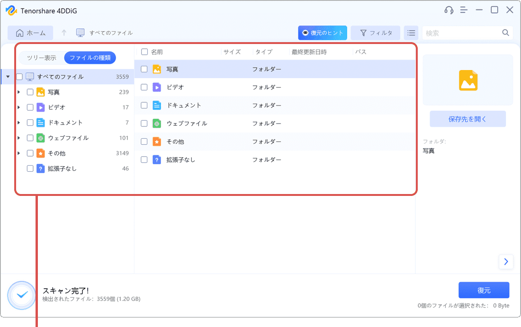The width and height of the screenshot is (521, 327).
Task: Check the 写真 checkbox in the sidebar
Action: 30,92
